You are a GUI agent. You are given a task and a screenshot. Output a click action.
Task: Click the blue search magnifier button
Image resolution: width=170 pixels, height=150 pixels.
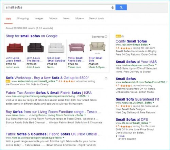click(x=121, y=7)
